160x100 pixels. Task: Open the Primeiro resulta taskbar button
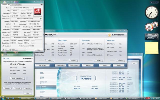(x=26, y=98)
